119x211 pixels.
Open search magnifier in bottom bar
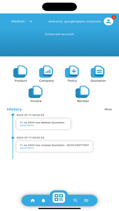coord(76,200)
